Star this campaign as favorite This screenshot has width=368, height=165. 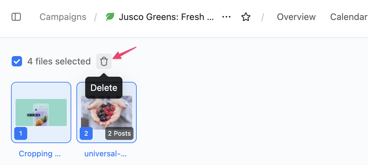click(x=246, y=17)
